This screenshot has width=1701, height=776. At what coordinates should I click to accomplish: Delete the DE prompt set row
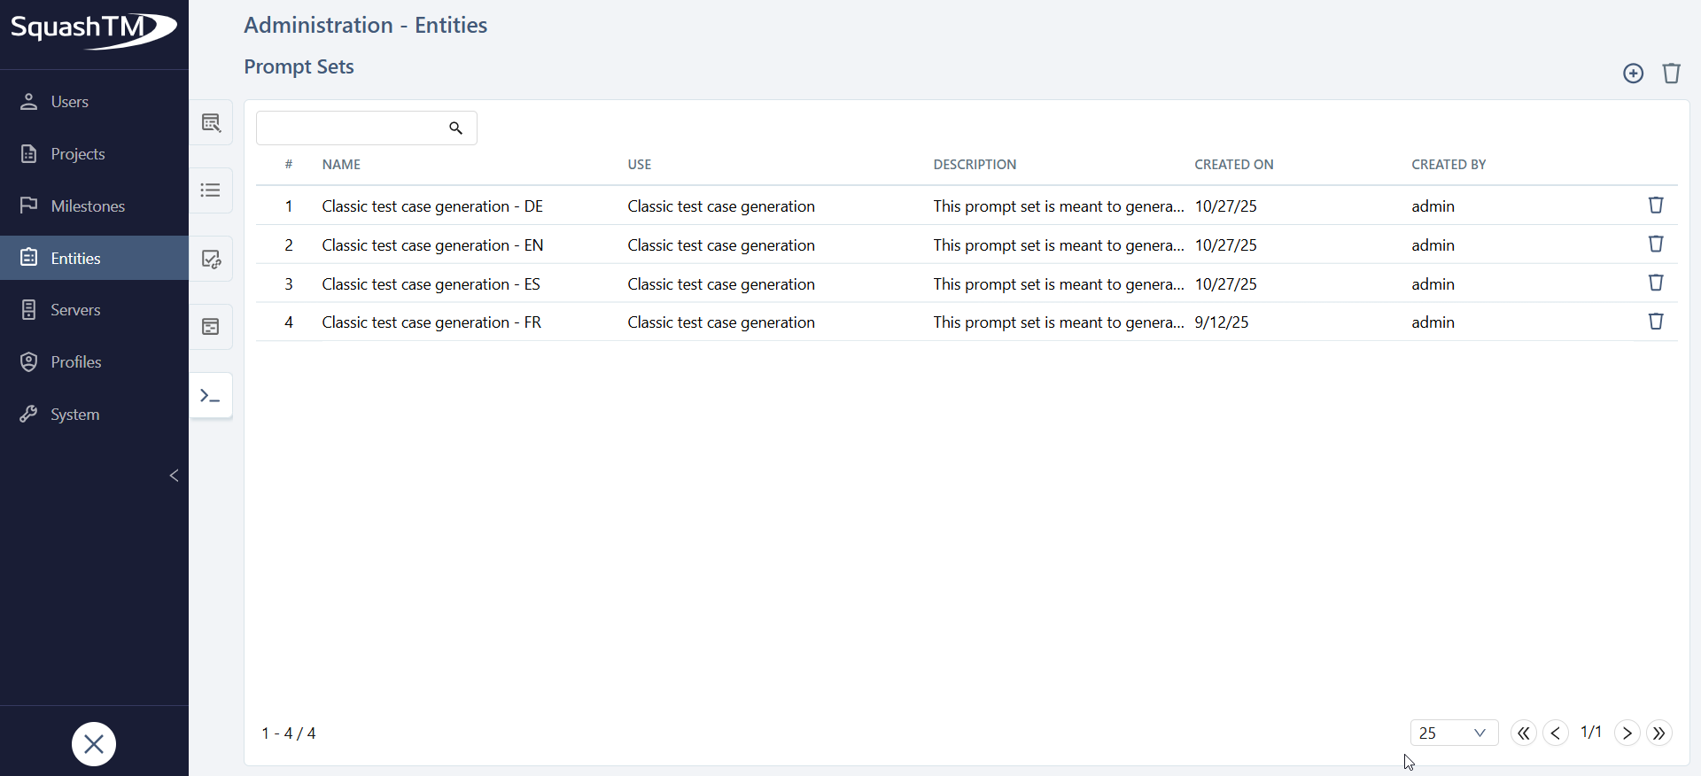pyautogui.click(x=1656, y=206)
